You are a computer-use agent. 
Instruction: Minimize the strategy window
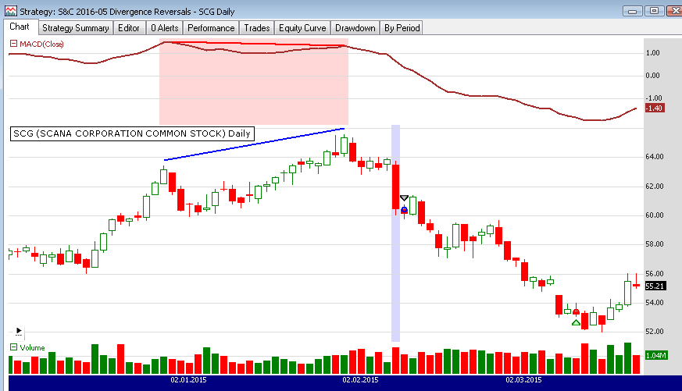pos(634,11)
